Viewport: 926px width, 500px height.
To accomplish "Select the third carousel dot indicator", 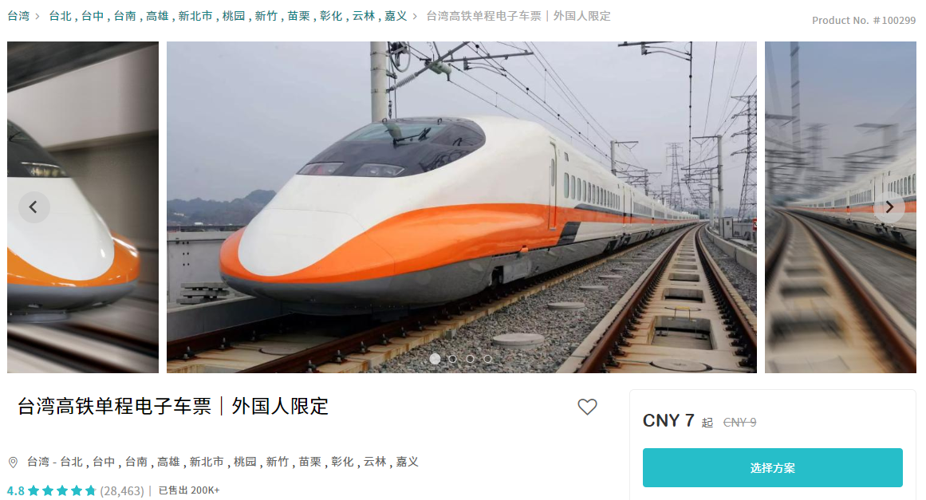I will pyautogui.click(x=470, y=358).
